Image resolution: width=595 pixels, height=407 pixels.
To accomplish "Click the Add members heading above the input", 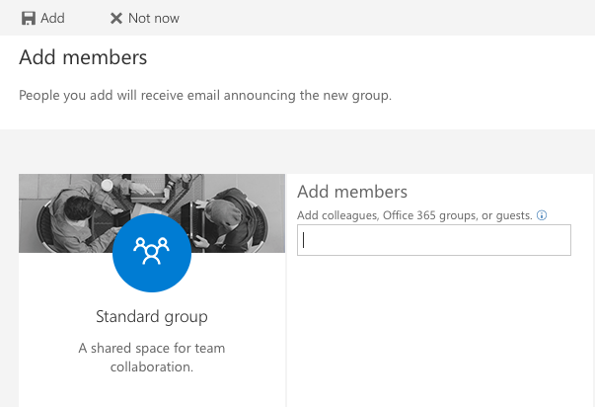I will pyautogui.click(x=351, y=192).
